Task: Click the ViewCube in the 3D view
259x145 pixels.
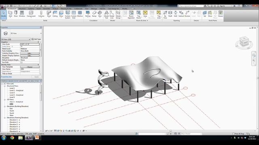Action: coord(244,41)
